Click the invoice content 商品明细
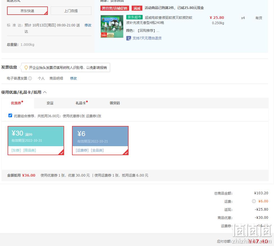This screenshot has width=274, height=246. pyautogui.click(x=56, y=78)
